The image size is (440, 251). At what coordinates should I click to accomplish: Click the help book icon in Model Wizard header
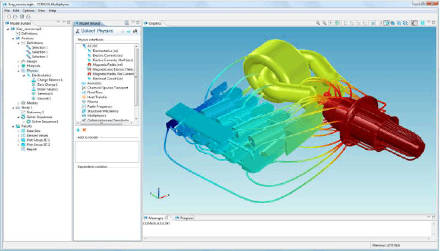127,23
